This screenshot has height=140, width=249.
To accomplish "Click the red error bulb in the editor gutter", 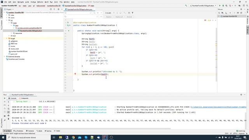I will point(75,74).
